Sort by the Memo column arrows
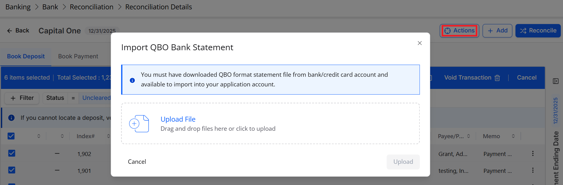The height and width of the screenshot is (185, 563). pyautogui.click(x=513, y=136)
